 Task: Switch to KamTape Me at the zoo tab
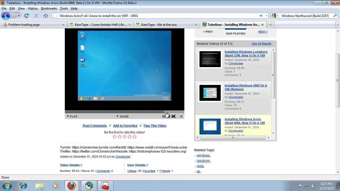(167, 25)
